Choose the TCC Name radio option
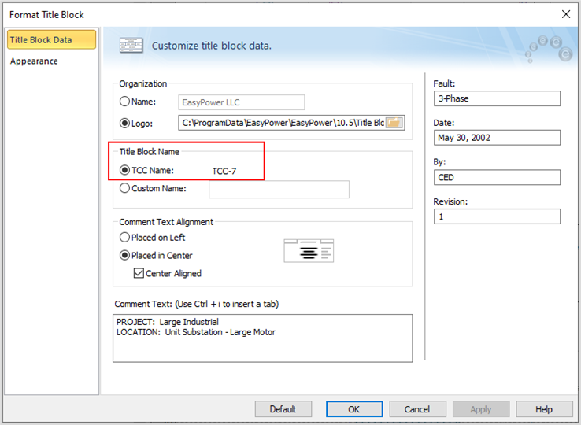The image size is (581, 425). [x=124, y=170]
